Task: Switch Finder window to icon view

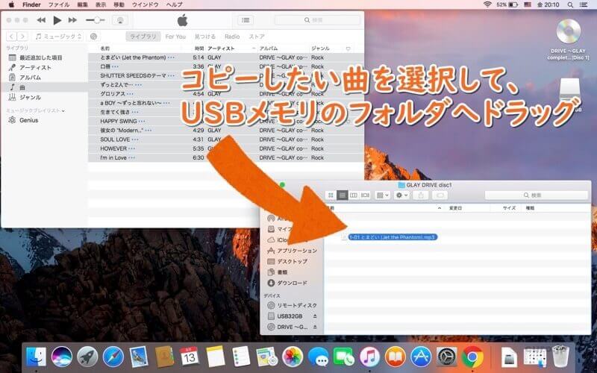Action: 331,195
